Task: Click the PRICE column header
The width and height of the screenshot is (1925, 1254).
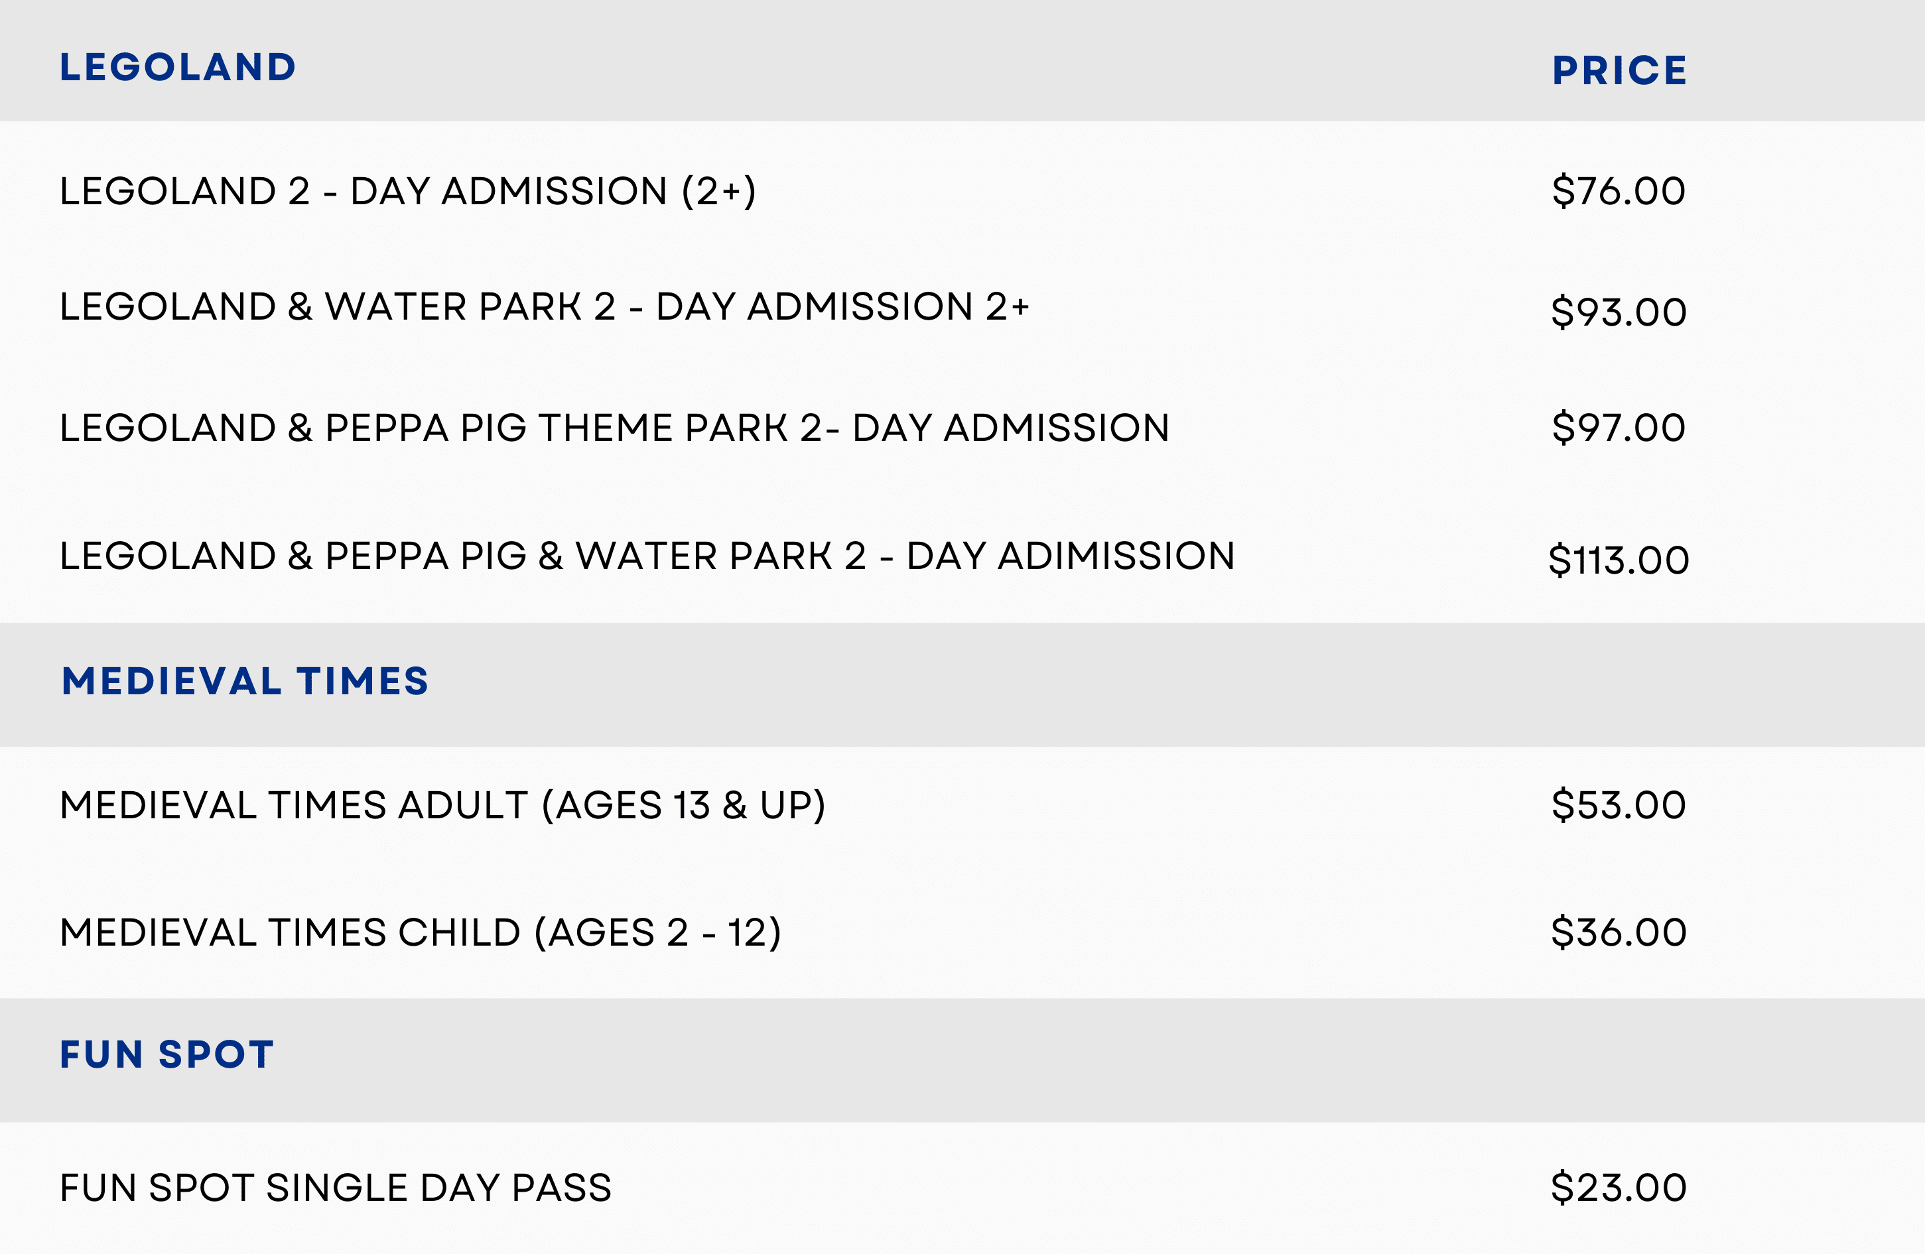Action: 1619,70
